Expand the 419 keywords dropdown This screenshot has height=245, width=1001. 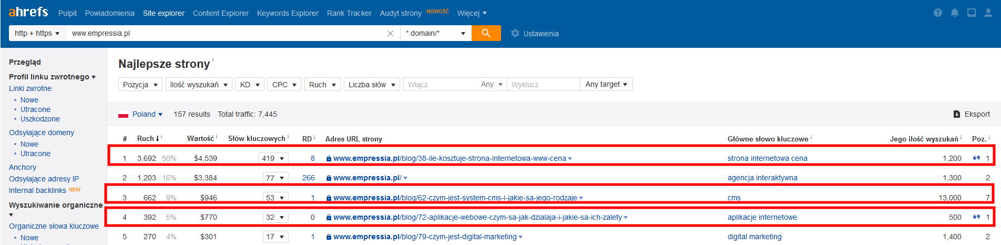coord(273,158)
